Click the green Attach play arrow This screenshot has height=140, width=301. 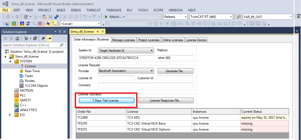coord(106,17)
